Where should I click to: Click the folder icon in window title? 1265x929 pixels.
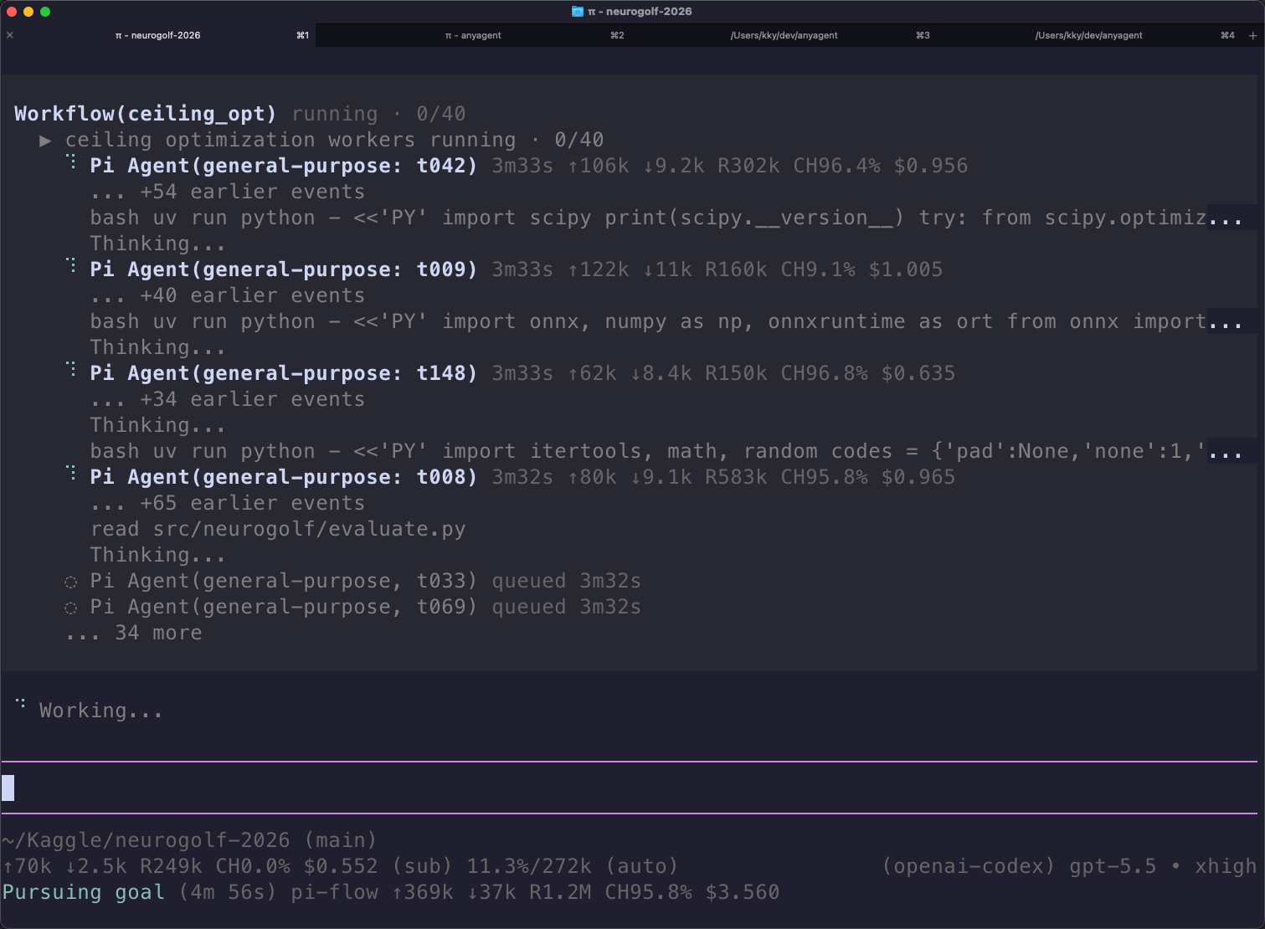(x=577, y=11)
